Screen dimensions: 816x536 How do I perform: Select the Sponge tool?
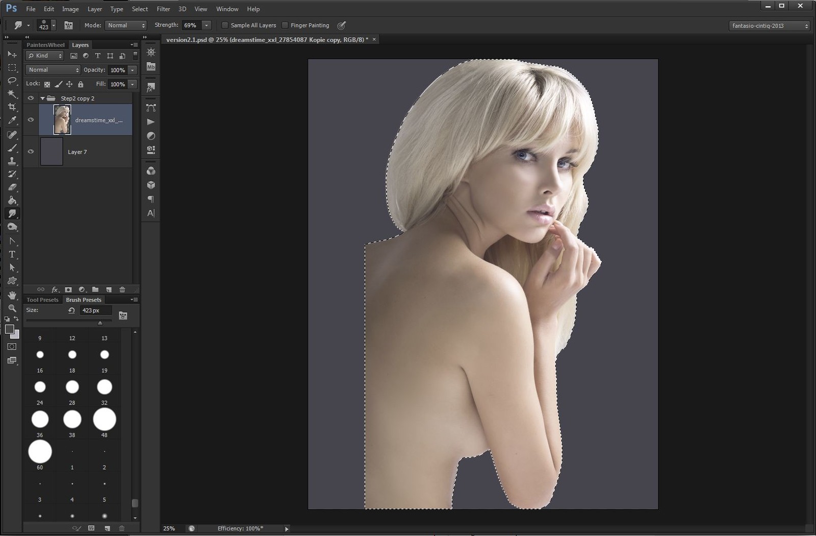(12, 227)
